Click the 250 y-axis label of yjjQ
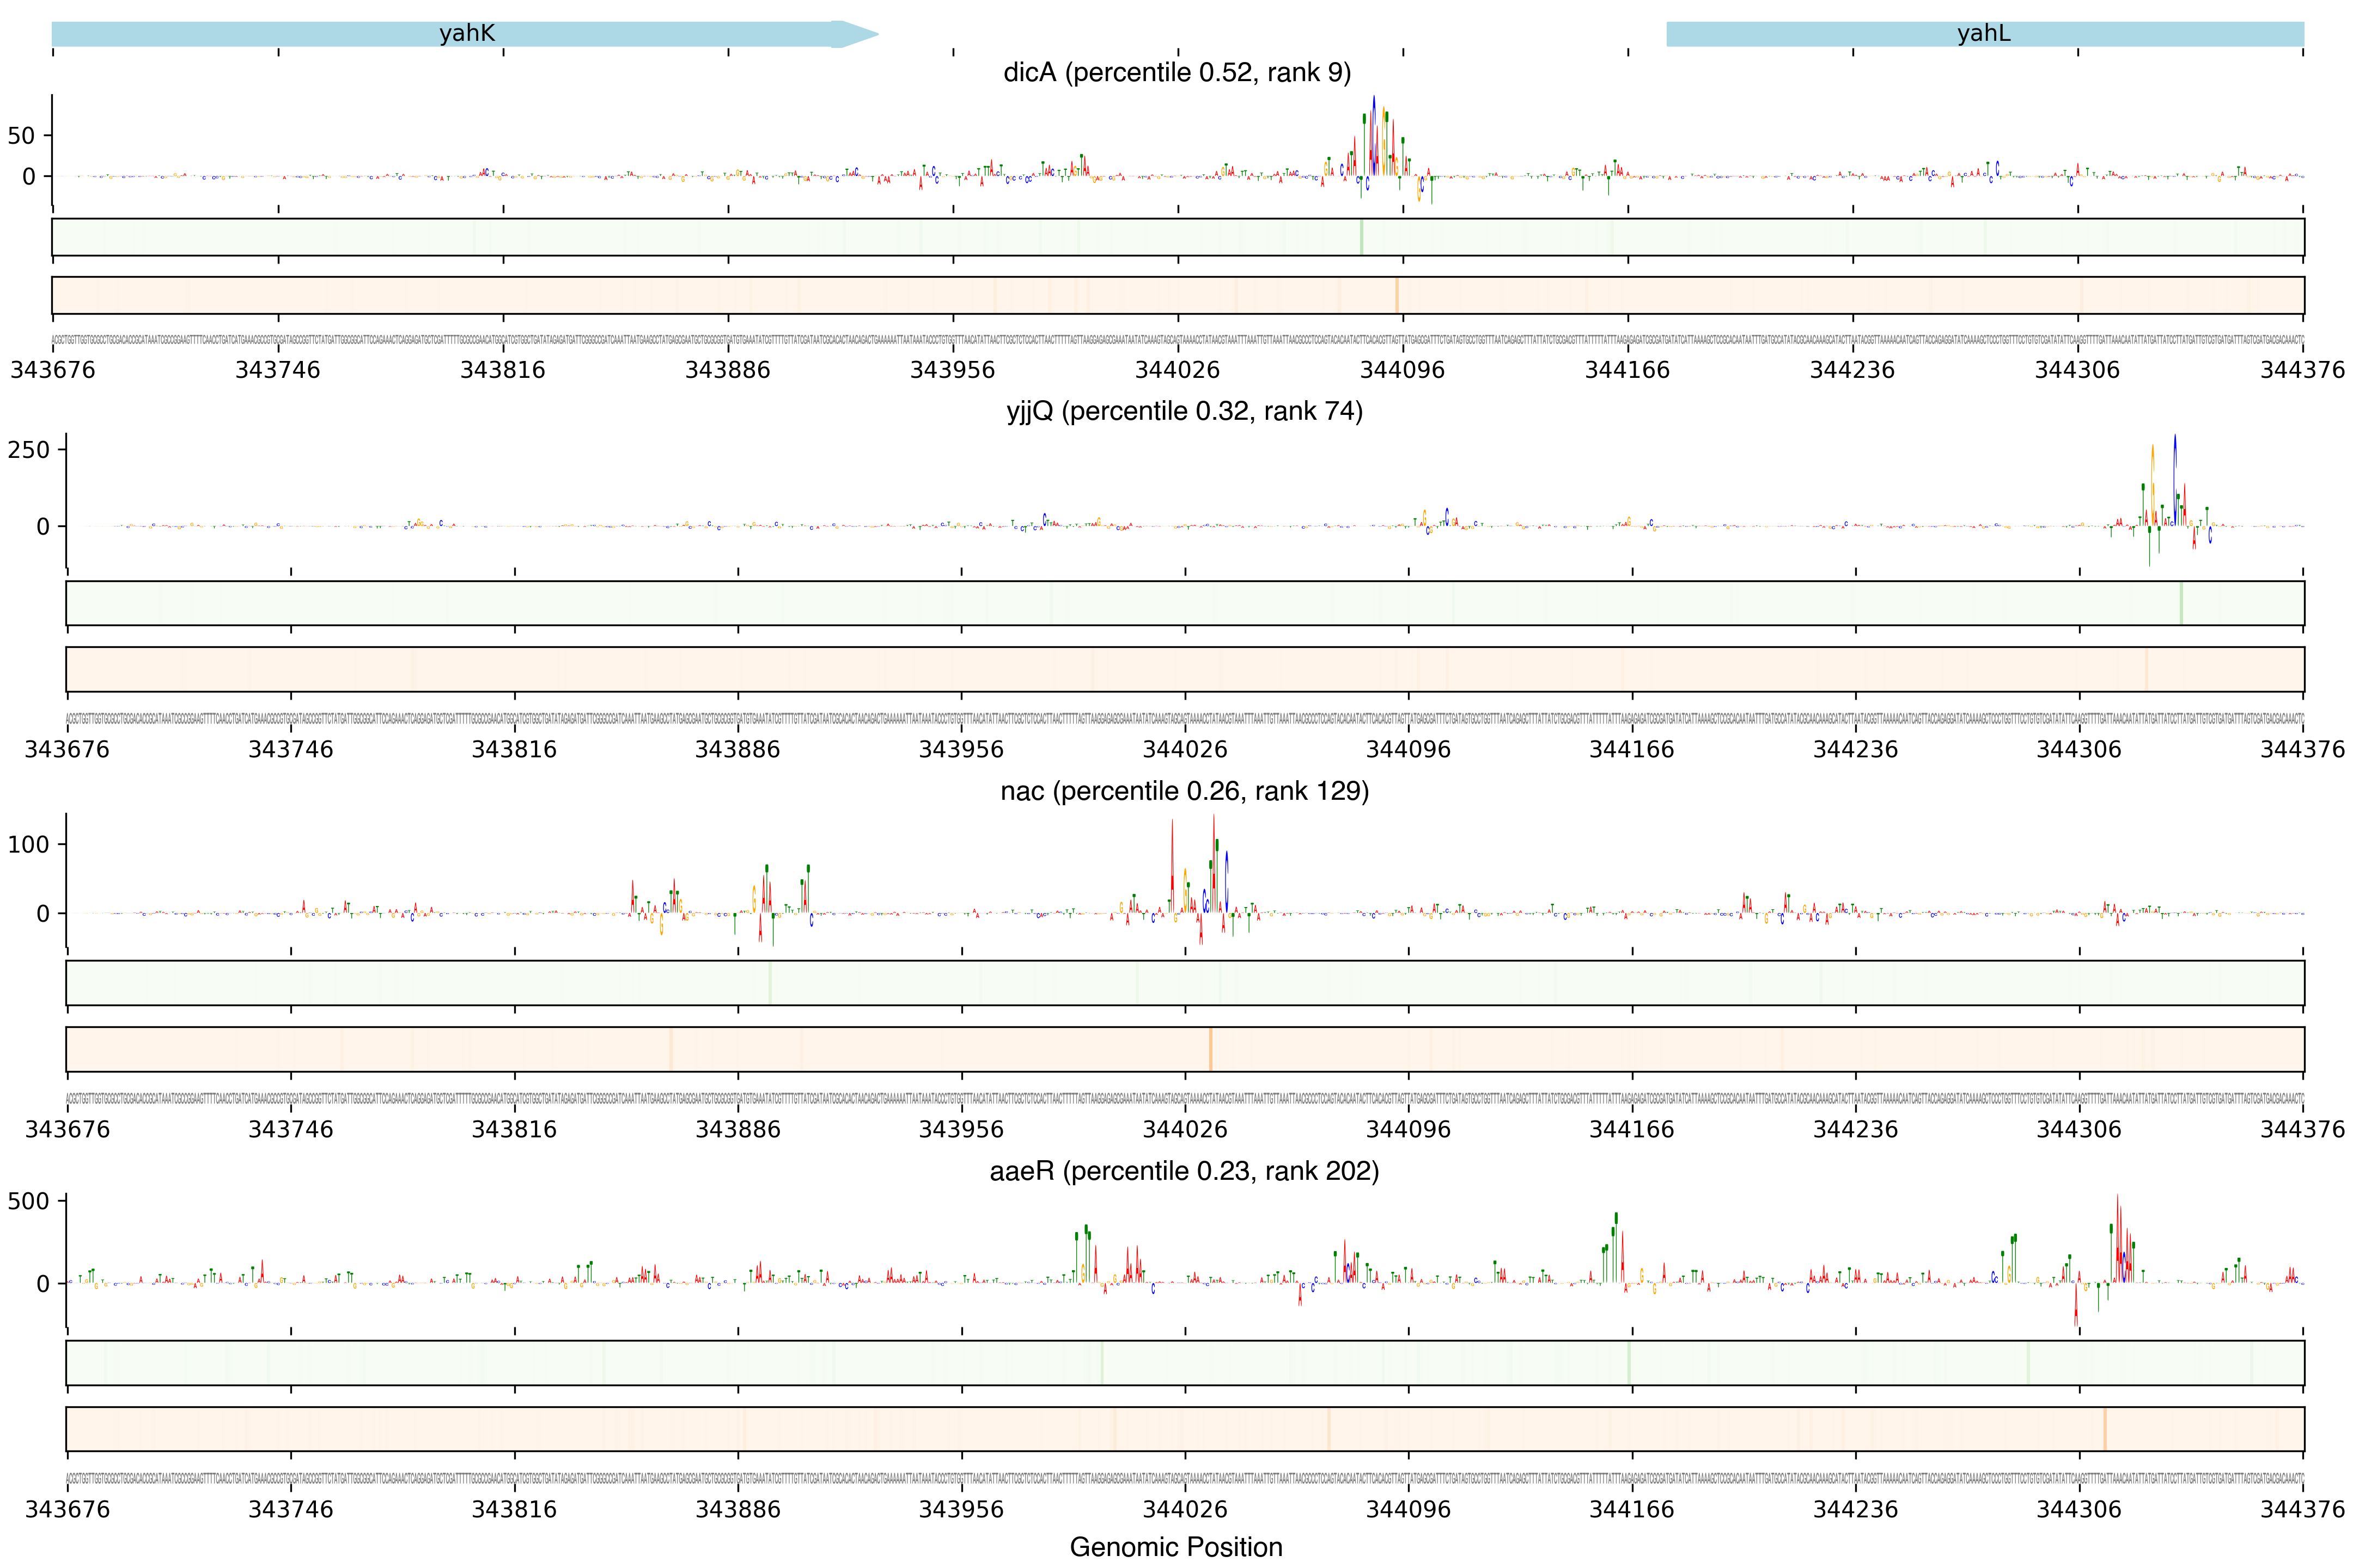The height and width of the screenshot is (1568, 2353). point(28,450)
